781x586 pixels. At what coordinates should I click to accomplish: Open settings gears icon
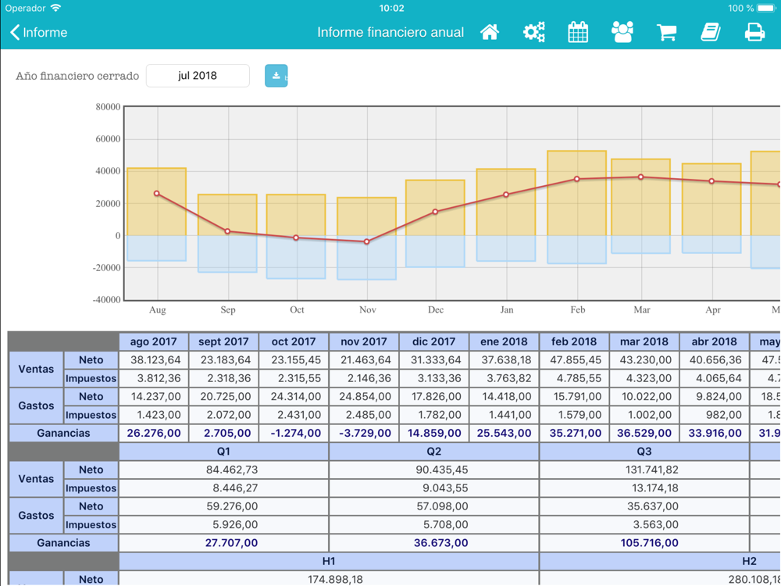pyautogui.click(x=533, y=32)
